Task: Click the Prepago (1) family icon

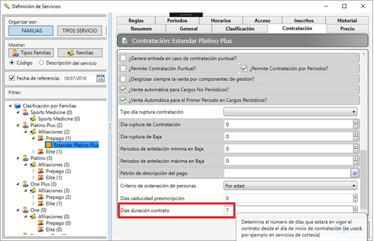Action: pos(41,138)
